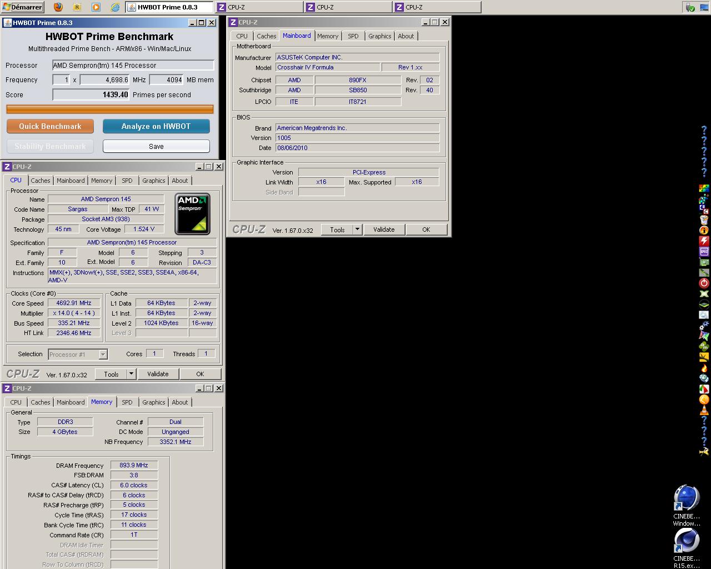The image size is (711, 569).
Task: Open About tab in CPU-Z CPU window
Action: click(179, 181)
